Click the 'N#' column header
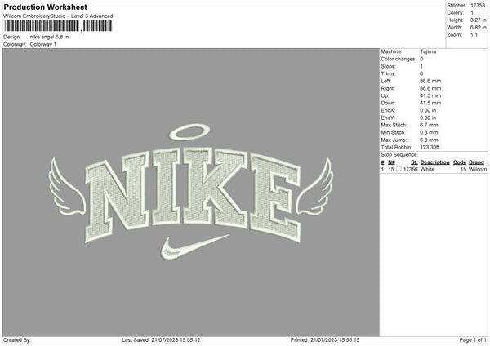The image size is (490, 346). pyautogui.click(x=391, y=162)
